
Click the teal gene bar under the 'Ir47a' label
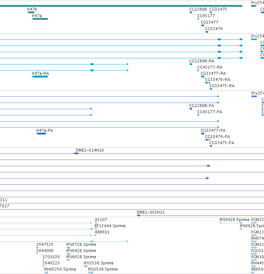[40, 19]
